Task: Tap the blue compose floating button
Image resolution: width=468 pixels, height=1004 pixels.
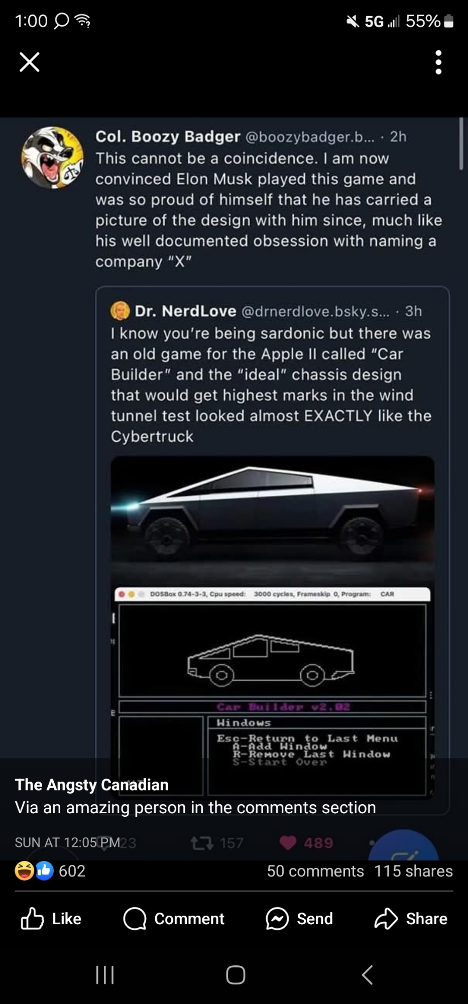Action: click(x=404, y=848)
